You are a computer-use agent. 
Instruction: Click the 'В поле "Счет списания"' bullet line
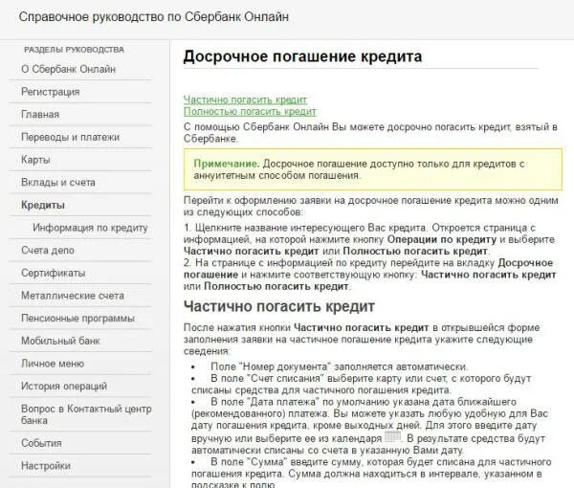(x=361, y=384)
